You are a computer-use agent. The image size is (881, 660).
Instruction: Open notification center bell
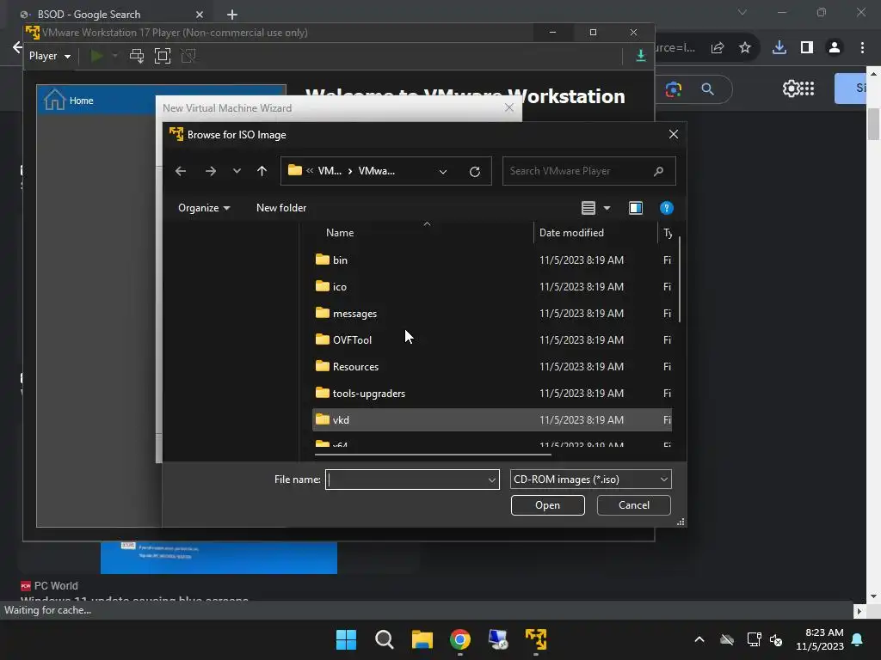click(x=858, y=639)
